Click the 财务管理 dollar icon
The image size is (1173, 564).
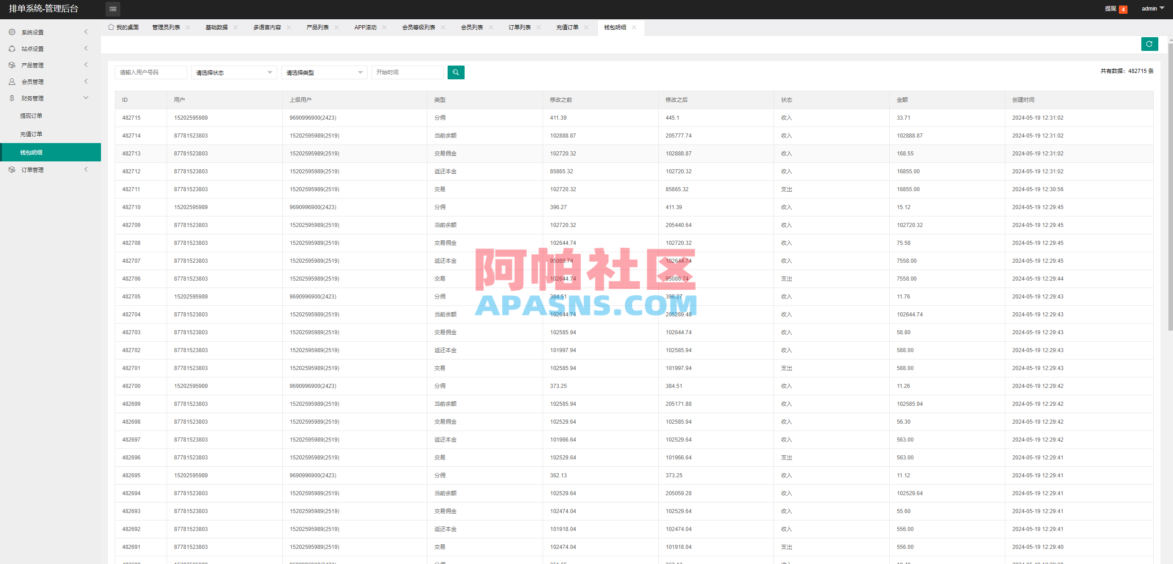point(11,98)
